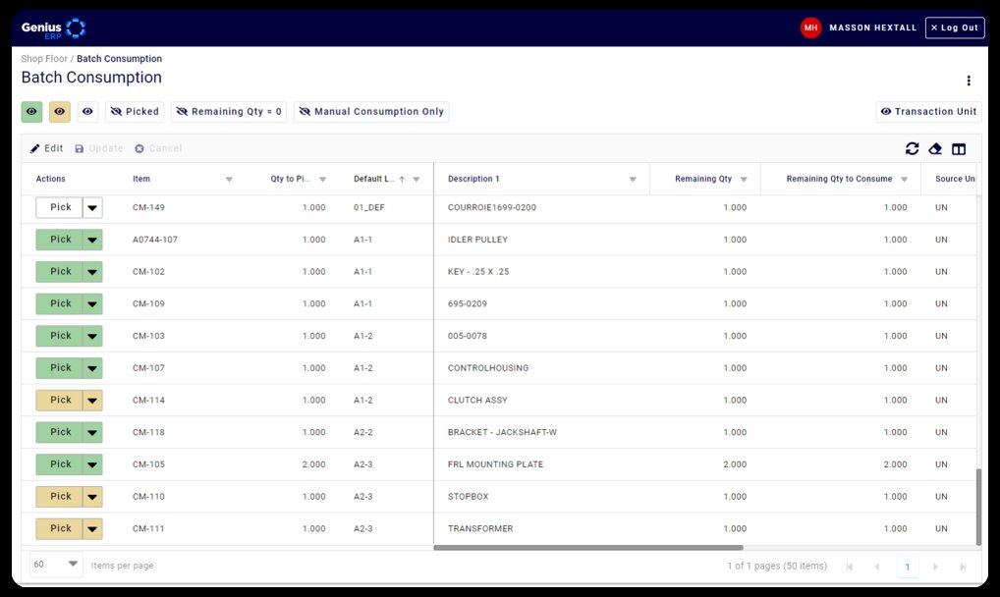Open the three-dot more options menu
This screenshot has height=597, width=1000.
pos(969,81)
